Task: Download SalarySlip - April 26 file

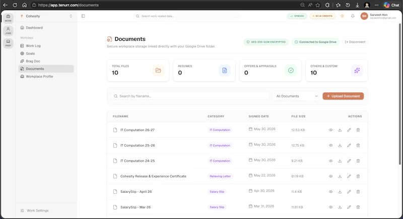Action: pyautogui.click(x=340, y=191)
